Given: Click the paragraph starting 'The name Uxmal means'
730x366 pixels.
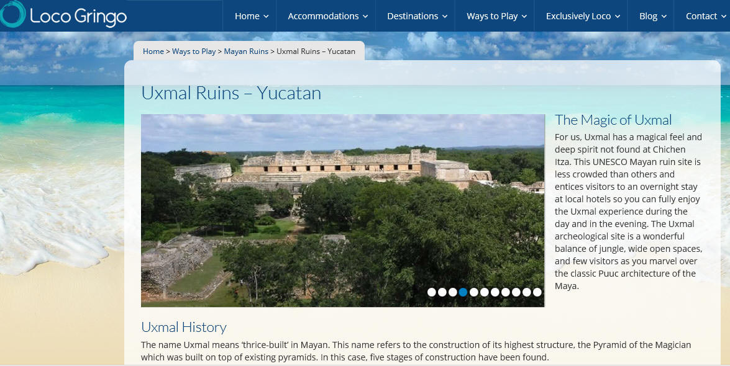Looking at the screenshot, I should 416,351.
